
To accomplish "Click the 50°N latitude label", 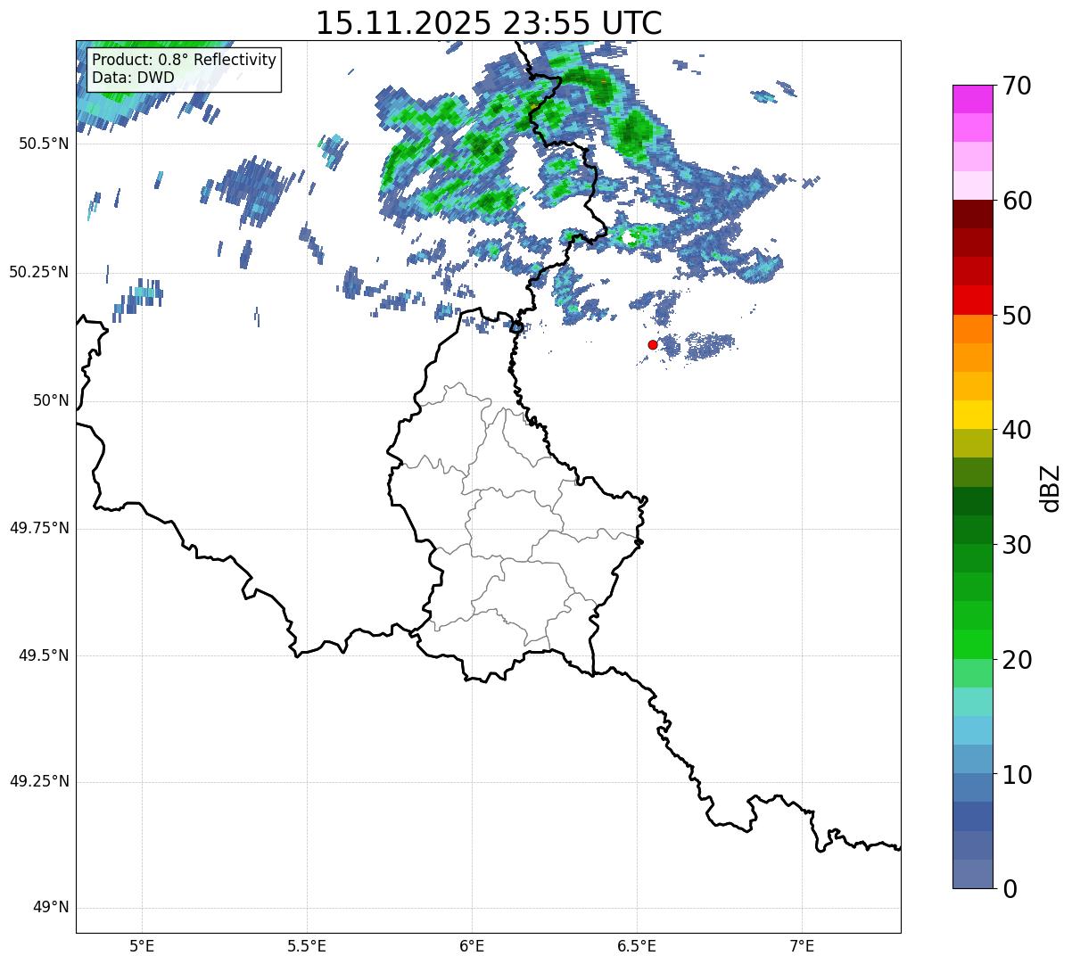I will 51,400.
